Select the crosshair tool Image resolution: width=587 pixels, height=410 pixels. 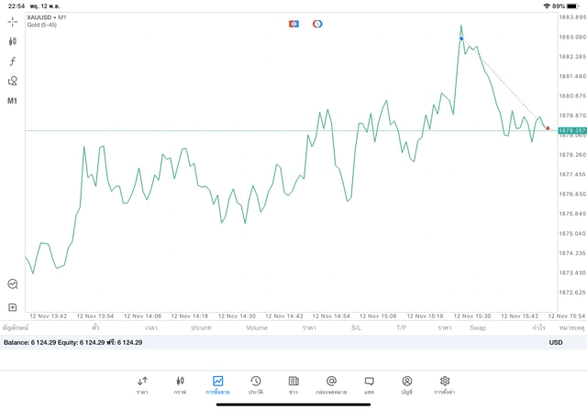click(13, 21)
